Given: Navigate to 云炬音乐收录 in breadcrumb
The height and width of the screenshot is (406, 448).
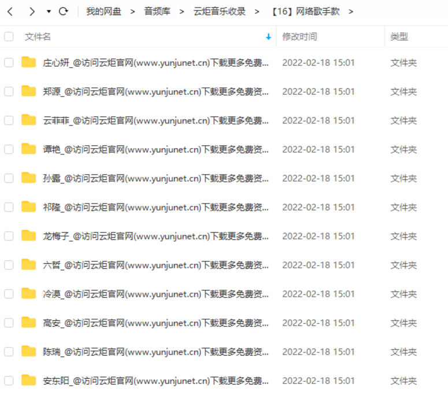Looking at the screenshot, I should pos(220,12).
